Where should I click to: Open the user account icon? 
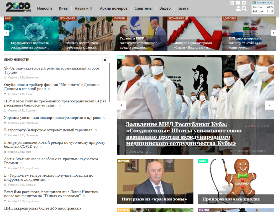(x=238, y=9)
